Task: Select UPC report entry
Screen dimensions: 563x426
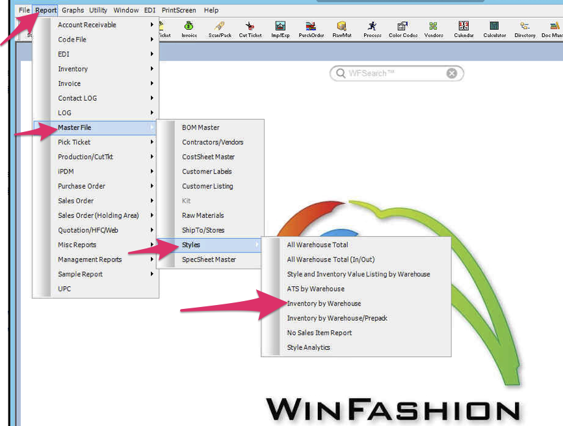Action: (96, 289)
